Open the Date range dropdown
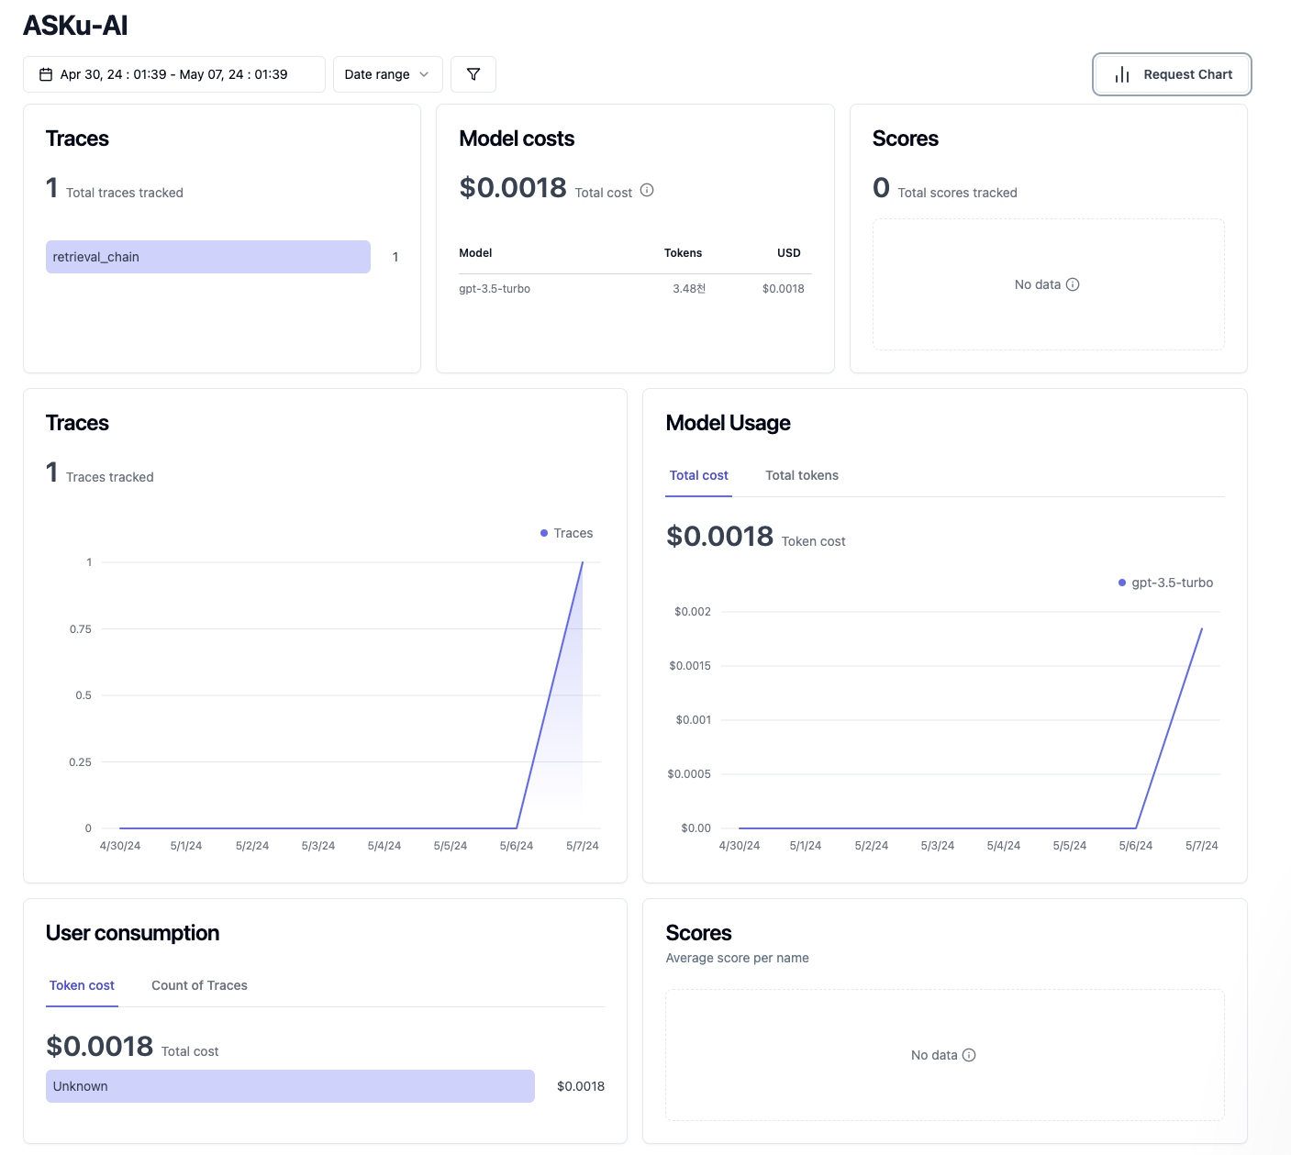The image size is (1291, 1155). 387,74
